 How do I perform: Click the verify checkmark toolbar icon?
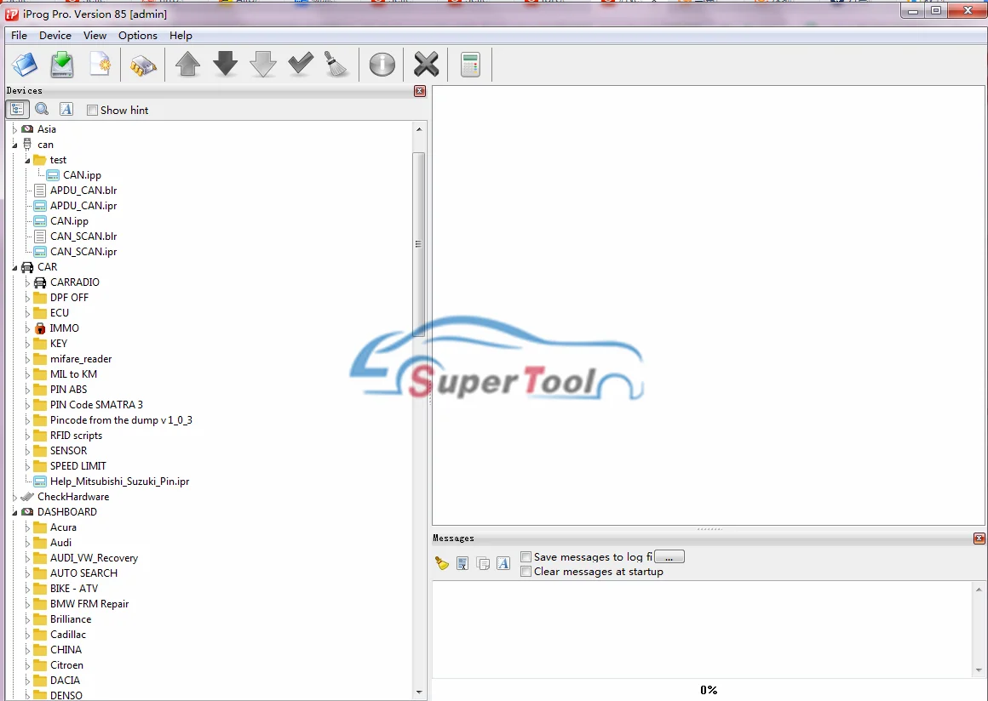[301, 64]
